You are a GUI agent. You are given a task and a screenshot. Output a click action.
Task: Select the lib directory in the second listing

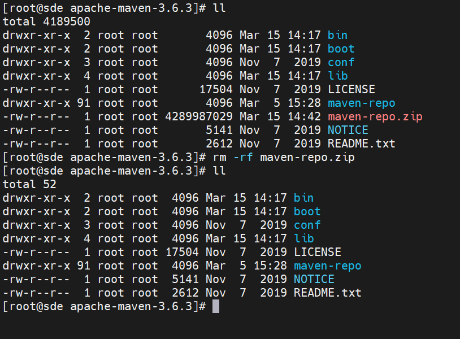coord(303,238)
